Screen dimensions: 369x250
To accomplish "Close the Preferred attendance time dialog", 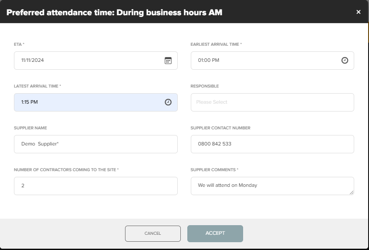I will pyautogui.click(x=359, y=12).
